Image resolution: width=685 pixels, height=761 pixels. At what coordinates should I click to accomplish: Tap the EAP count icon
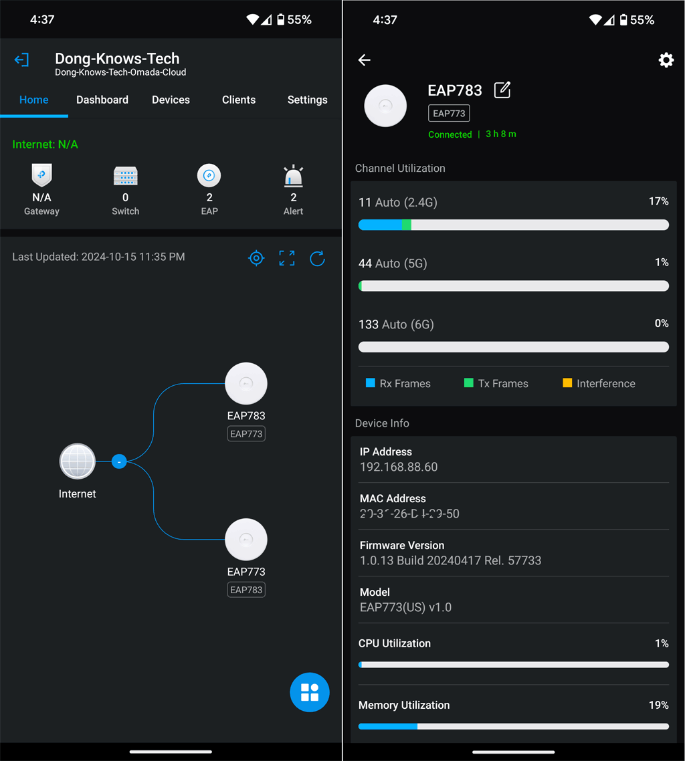[209, 176]
